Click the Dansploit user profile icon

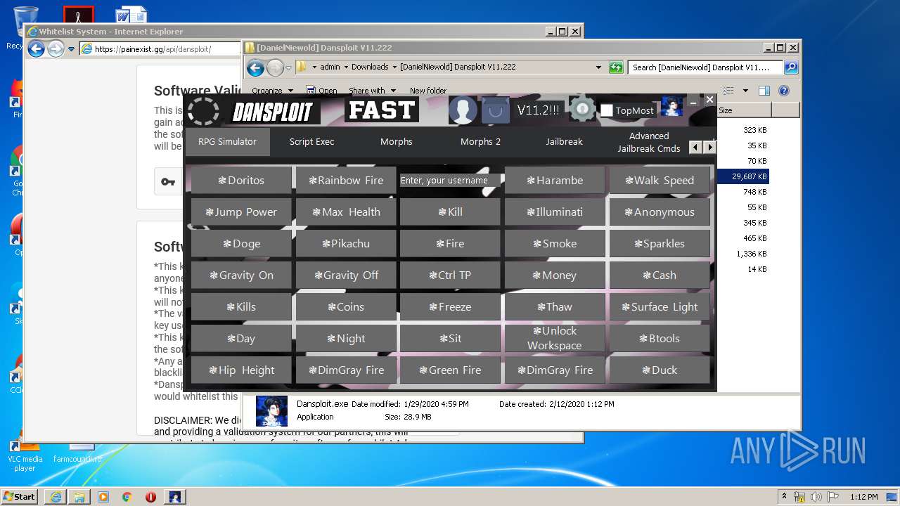[x=463, y=110]
